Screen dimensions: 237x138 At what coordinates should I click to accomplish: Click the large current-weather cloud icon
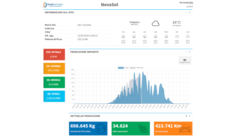pos(155,23)
